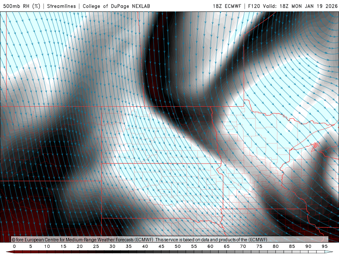The image size is (339, 254).
Task: Click the "Valid: 18Z MON JAN 19 2026" text
Action: tap(300, 6)
